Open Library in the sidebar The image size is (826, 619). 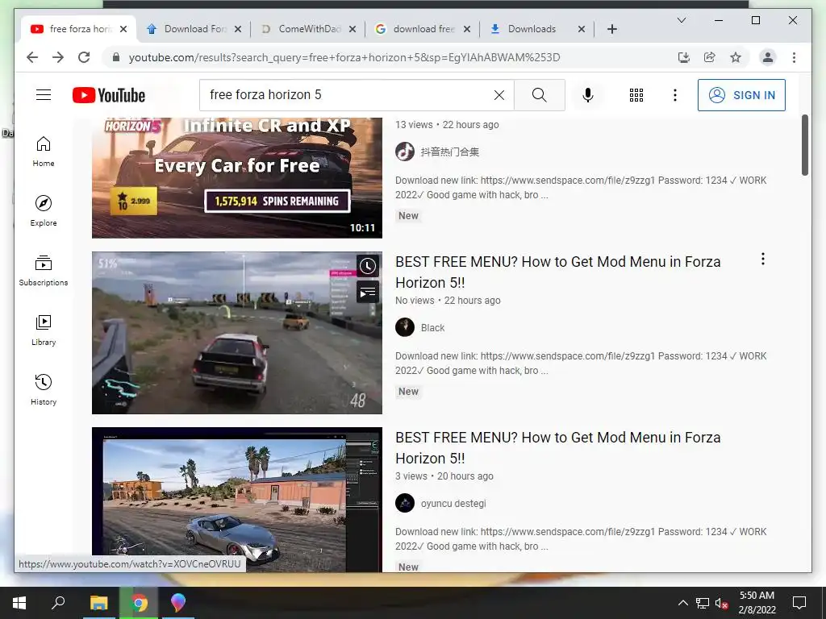pos(44,330)
